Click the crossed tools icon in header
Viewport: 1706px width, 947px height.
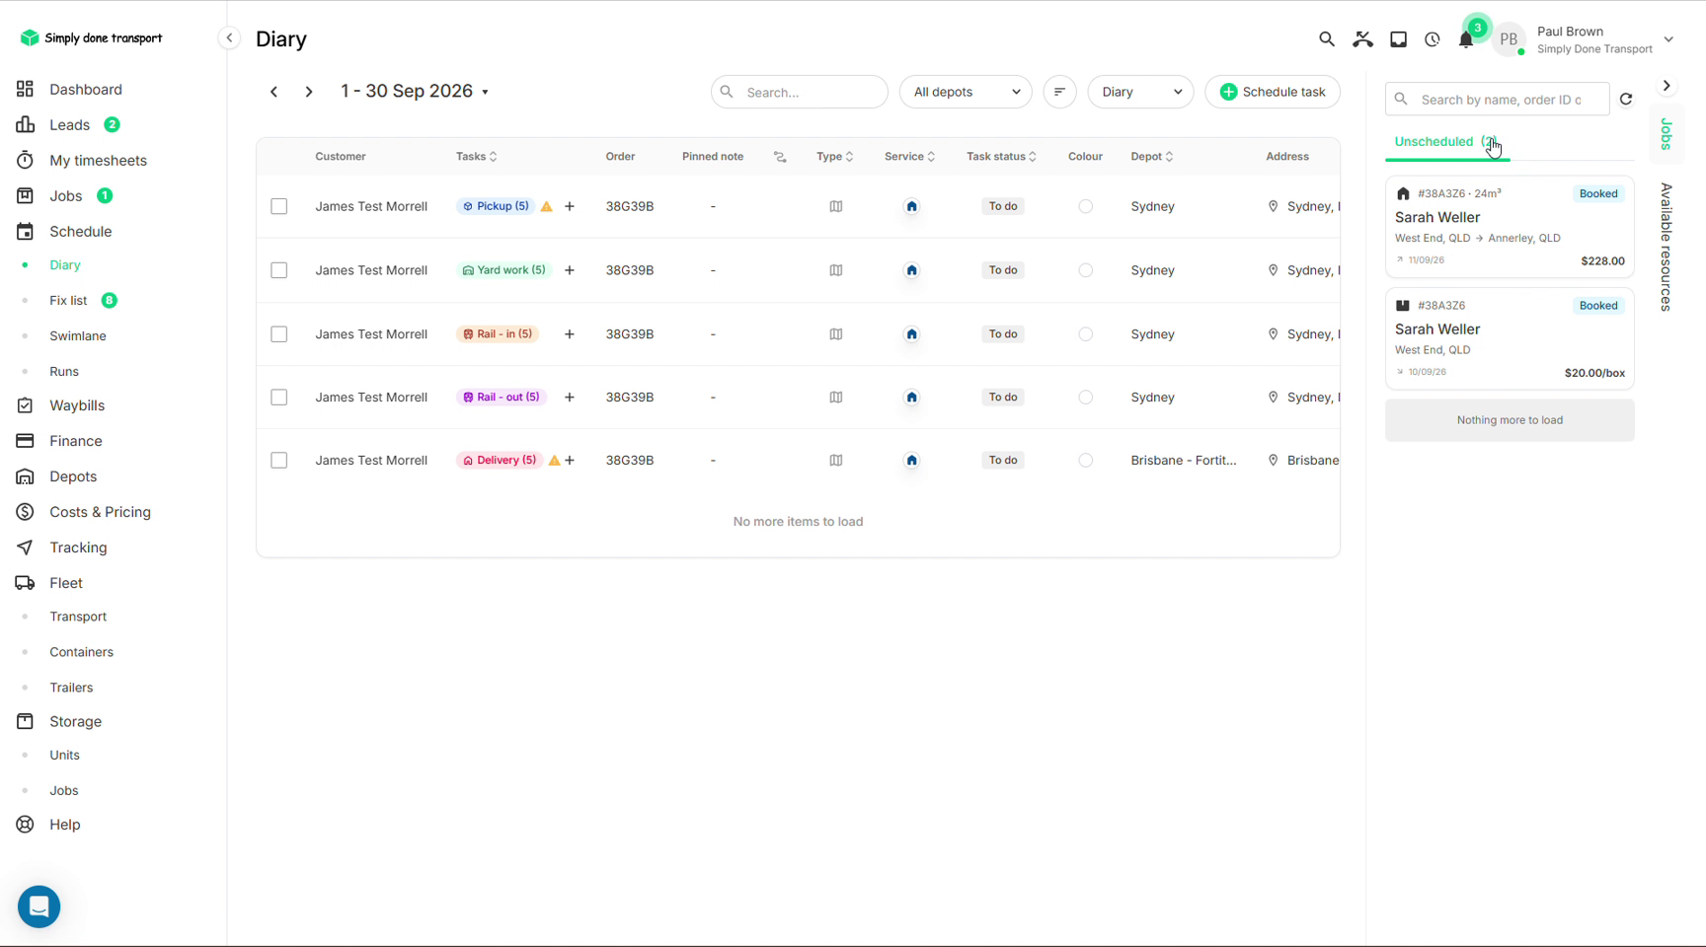click(x=1362, y=39)
